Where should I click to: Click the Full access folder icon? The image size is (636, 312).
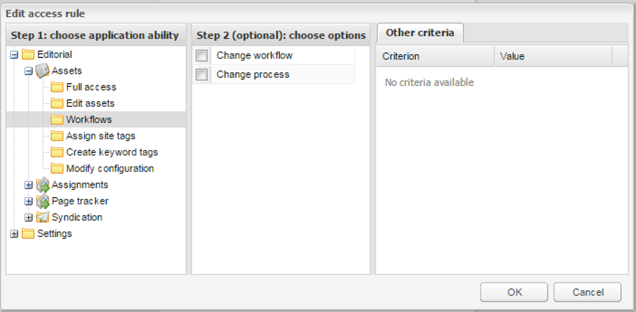coord(57,87)
